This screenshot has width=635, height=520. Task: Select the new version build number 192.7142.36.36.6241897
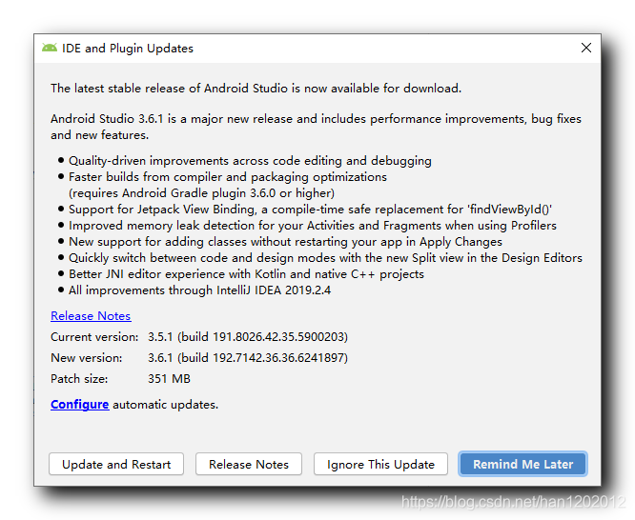tap(278, 358)
